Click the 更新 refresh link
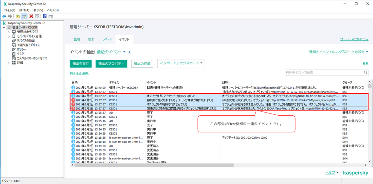The width and height of the screenshot is (373, 184). click(366, 63)
